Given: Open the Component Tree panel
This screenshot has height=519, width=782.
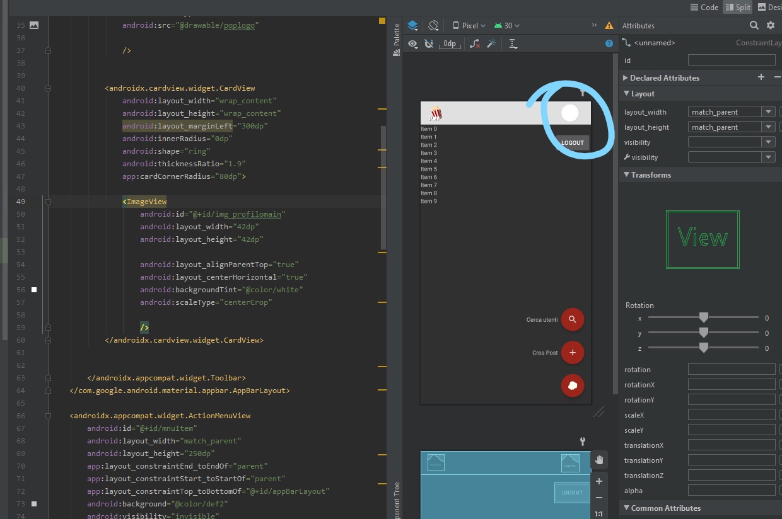Looking at the screenshot, I should point(397,497).
